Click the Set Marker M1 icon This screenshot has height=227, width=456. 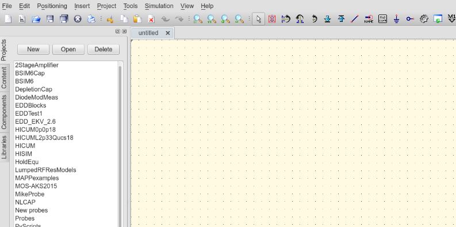coord(451,19)
